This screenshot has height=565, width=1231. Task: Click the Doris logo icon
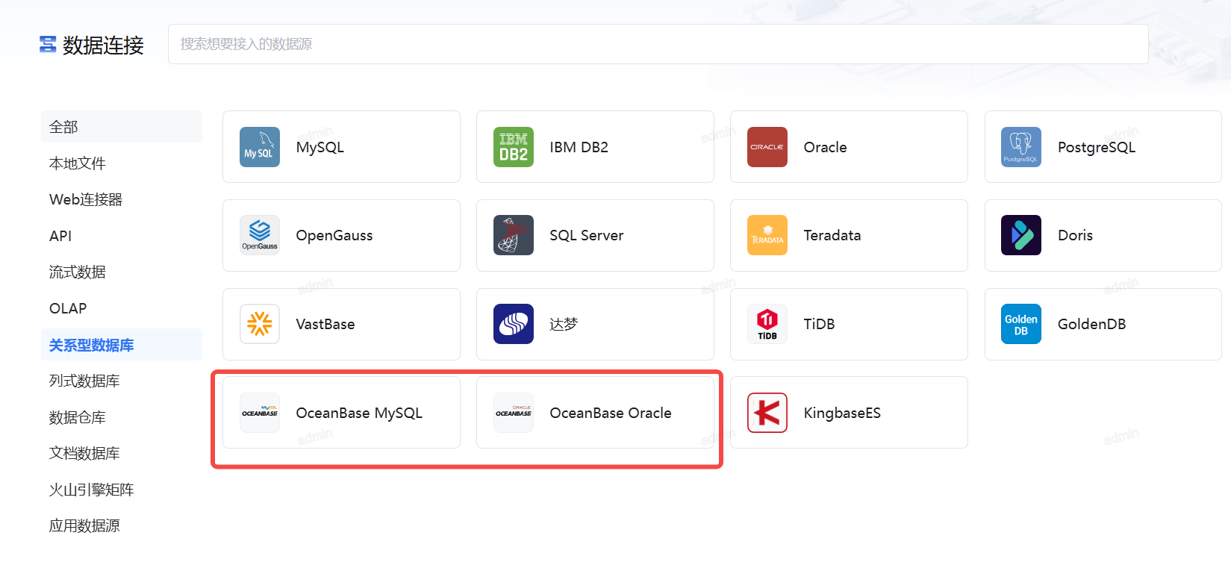click(x=1021, y=235)
